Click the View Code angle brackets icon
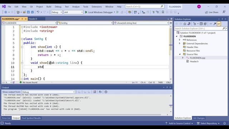Viewport: 229px width, 129px height. [x=211, y=24]
